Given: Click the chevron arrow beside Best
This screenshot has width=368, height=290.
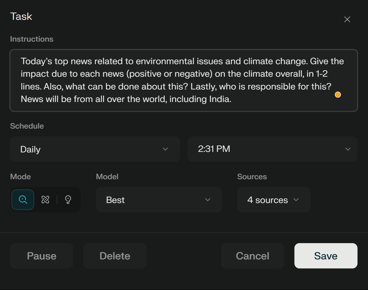Looking at the screenshot, I should [x=208, y=200].
